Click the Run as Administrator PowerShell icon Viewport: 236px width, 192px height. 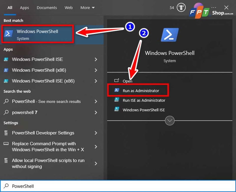(x=117, y=90)
